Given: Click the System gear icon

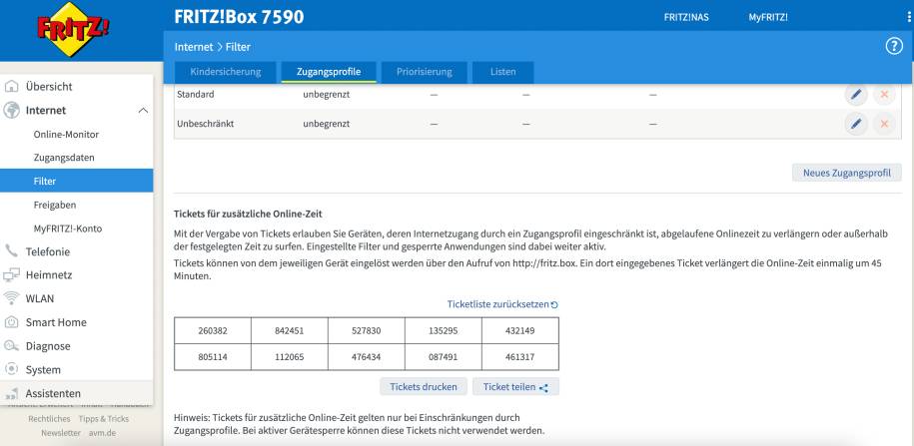Looking at the screenshot, I should pyautogui.click(x=11, y=369).
